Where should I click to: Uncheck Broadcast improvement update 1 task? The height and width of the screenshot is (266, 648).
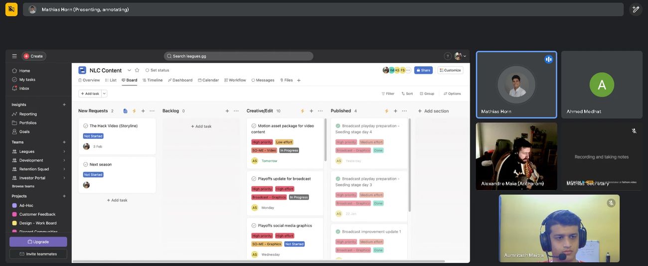pos(338,232)
